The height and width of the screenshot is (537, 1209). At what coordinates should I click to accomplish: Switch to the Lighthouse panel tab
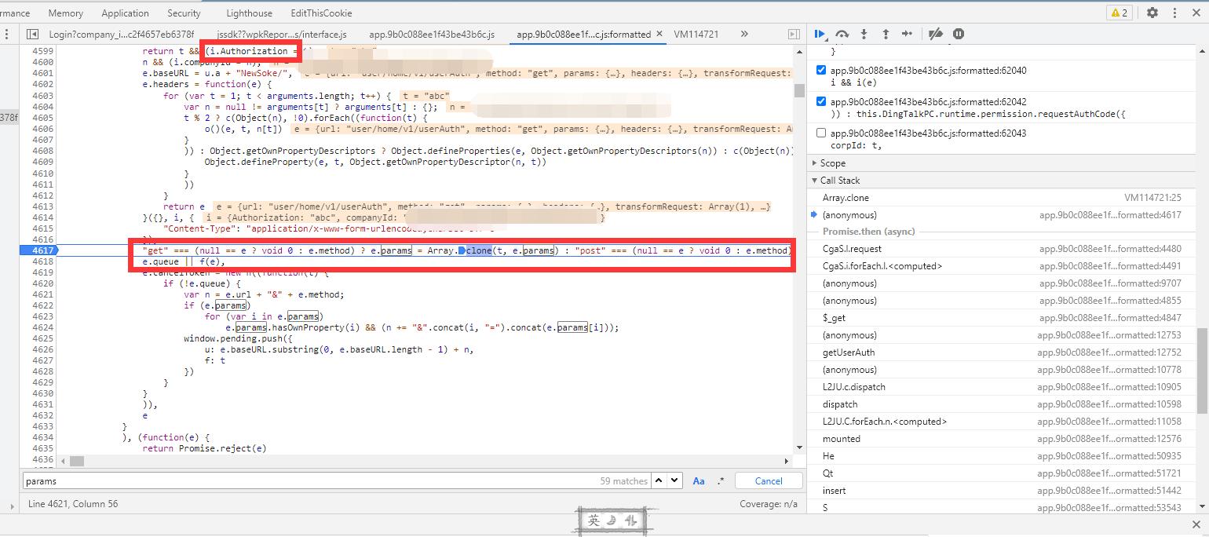coord(249,13)
